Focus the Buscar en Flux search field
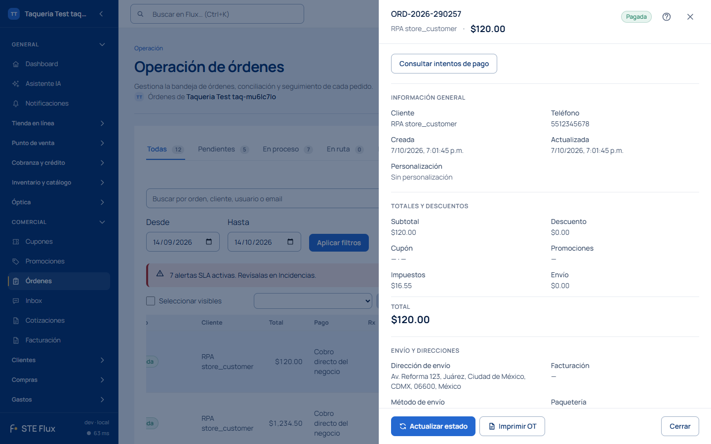 217,14
